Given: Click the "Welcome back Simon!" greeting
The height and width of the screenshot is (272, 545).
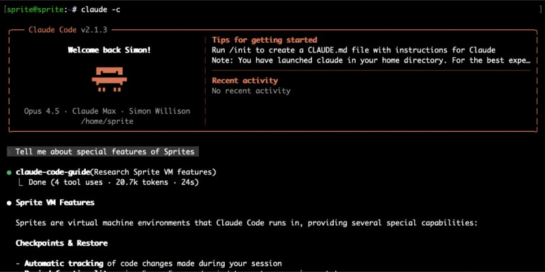Looking at the screenshot, I should point(106,50).
